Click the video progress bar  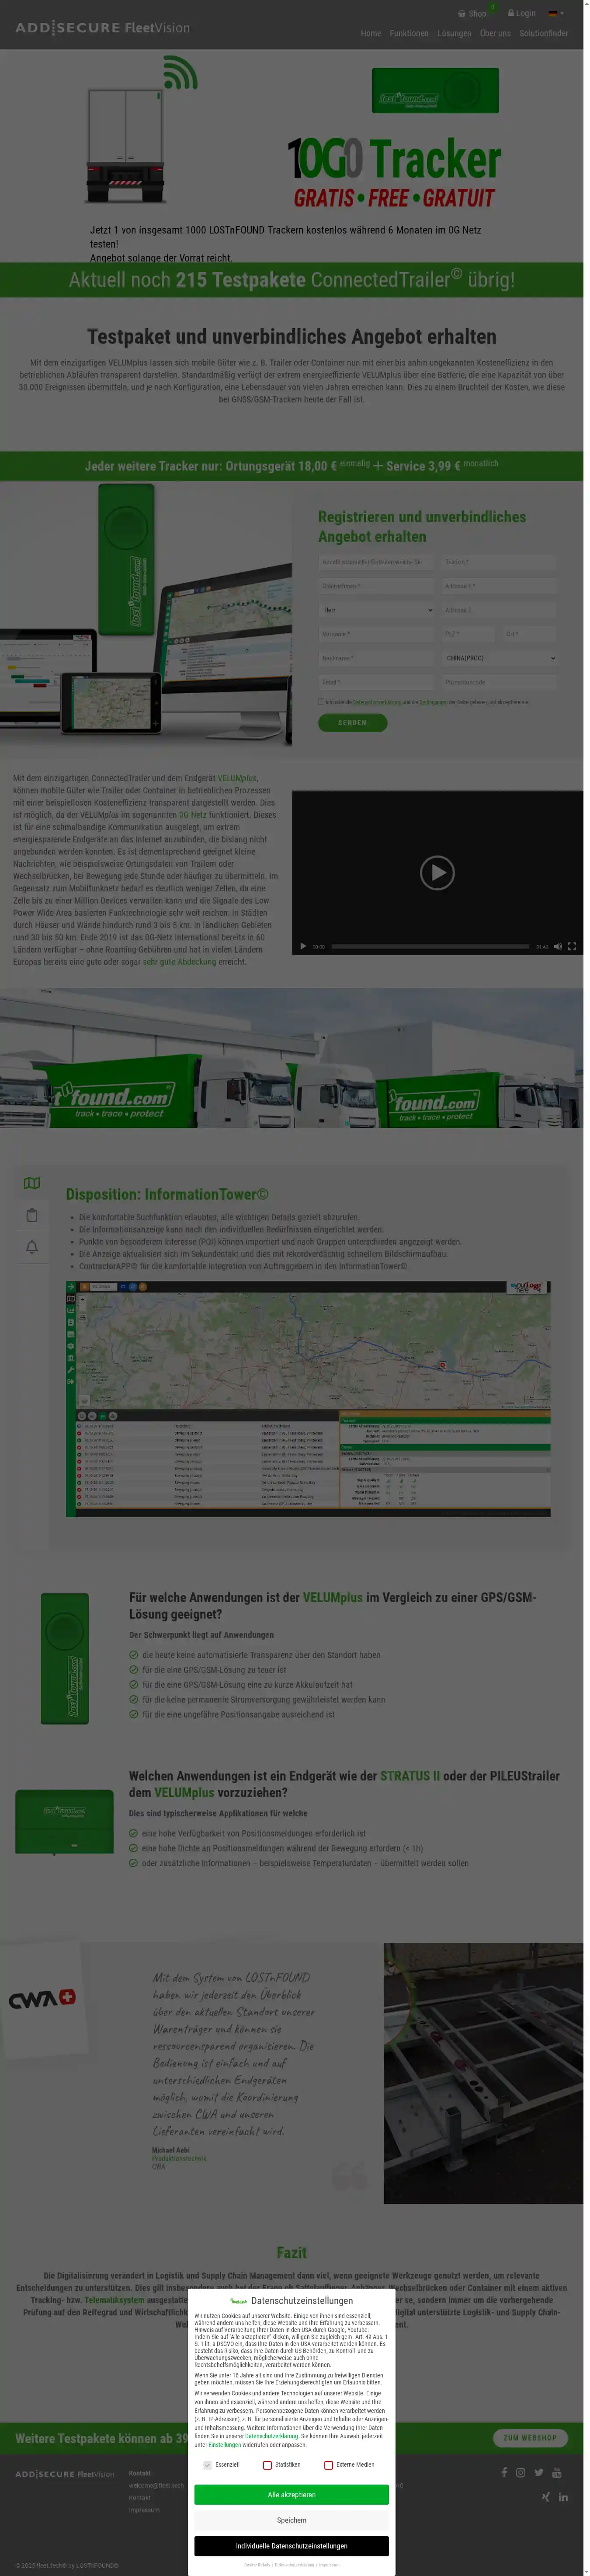(x=430, y=946)
